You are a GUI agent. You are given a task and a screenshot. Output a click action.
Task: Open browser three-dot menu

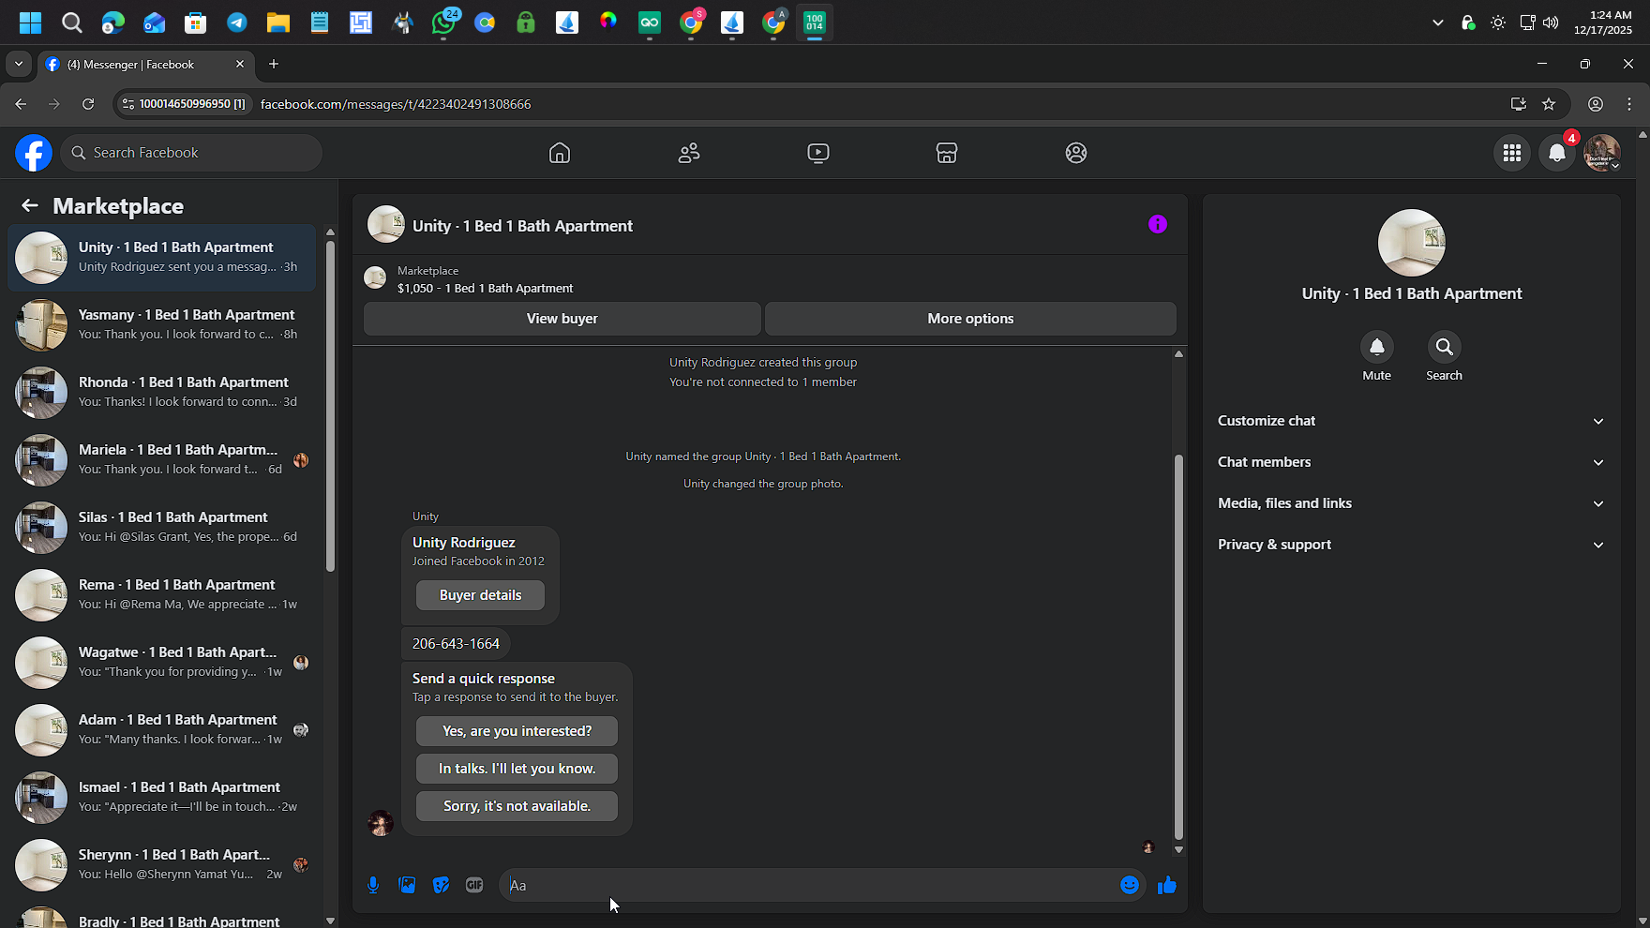[x=1629, y=104]
